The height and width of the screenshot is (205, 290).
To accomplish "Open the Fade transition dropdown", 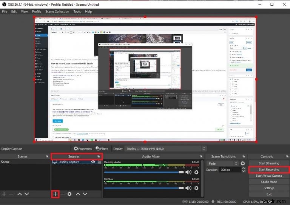I will click(x=222, y=164).
